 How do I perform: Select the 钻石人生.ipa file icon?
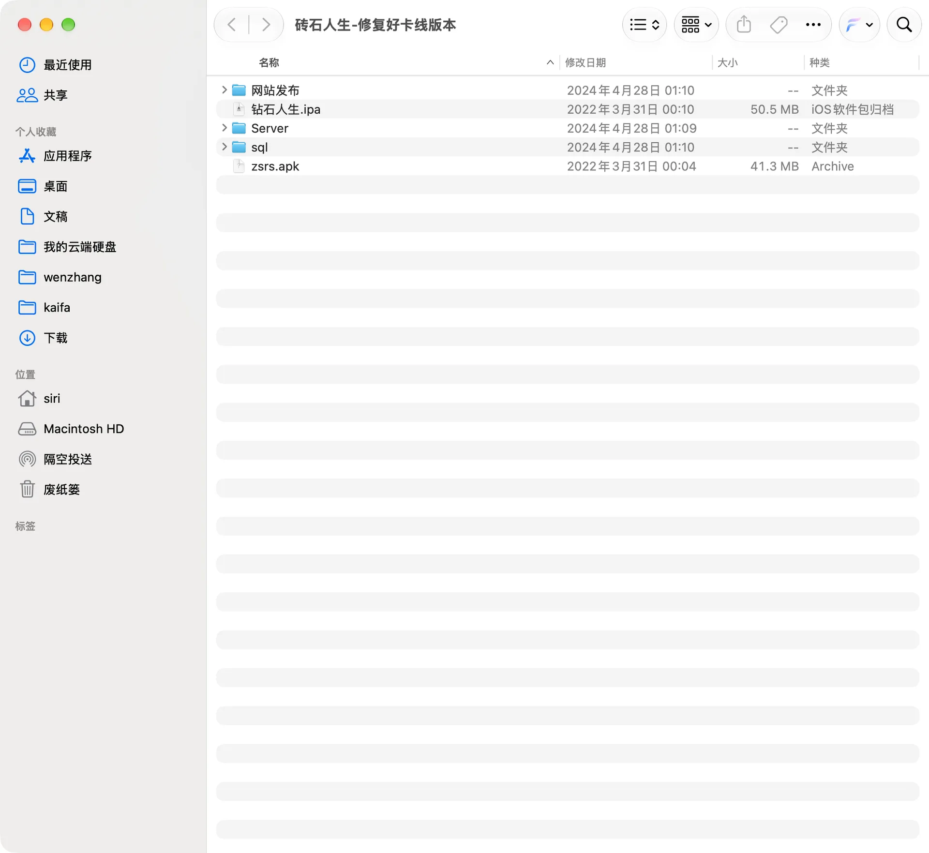239,109
